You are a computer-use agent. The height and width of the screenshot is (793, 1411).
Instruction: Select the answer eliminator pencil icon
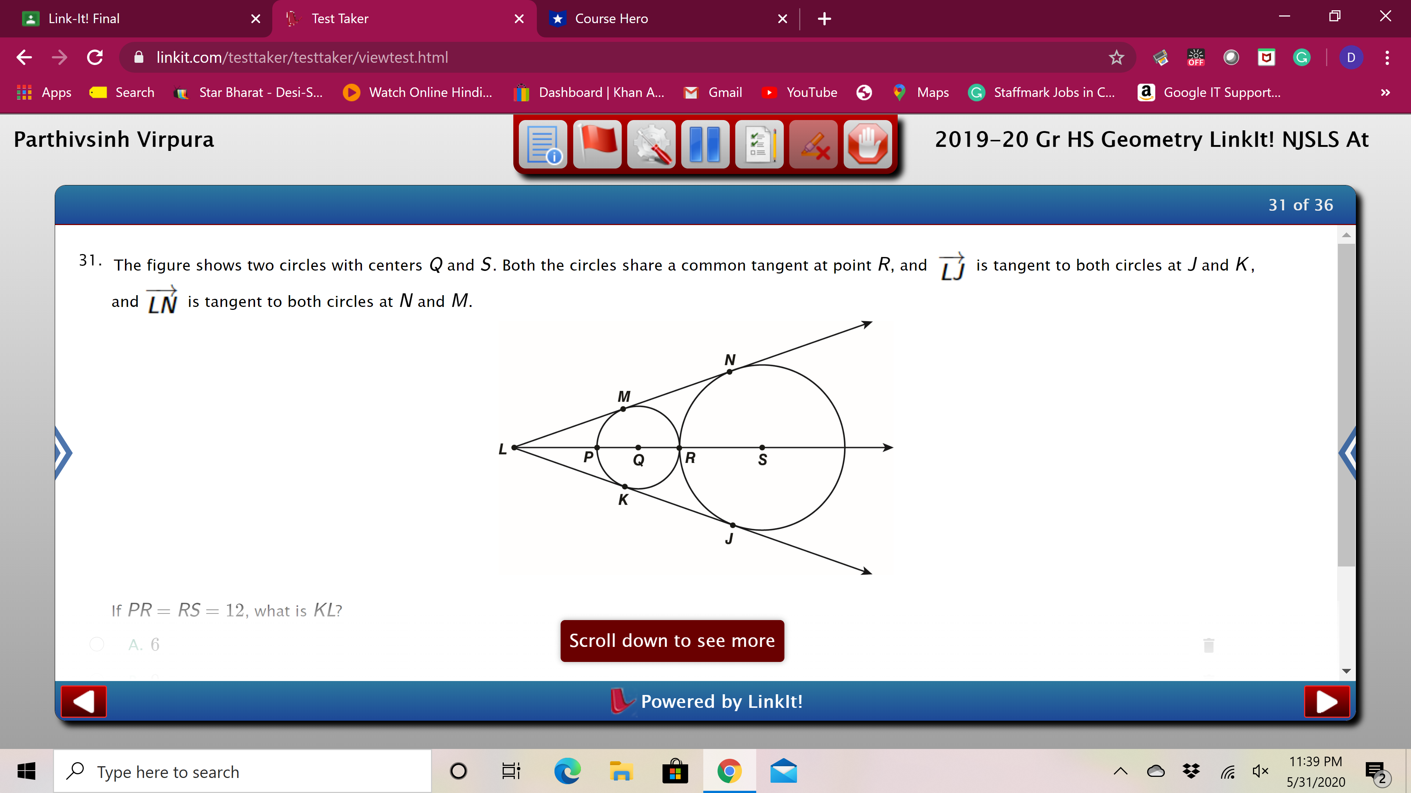[814, 145]
